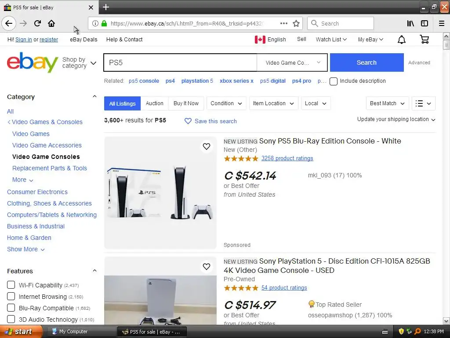The image size is (450, 338).
Task: Click the Canadian flag icon
Action: [x=260, y=39]
